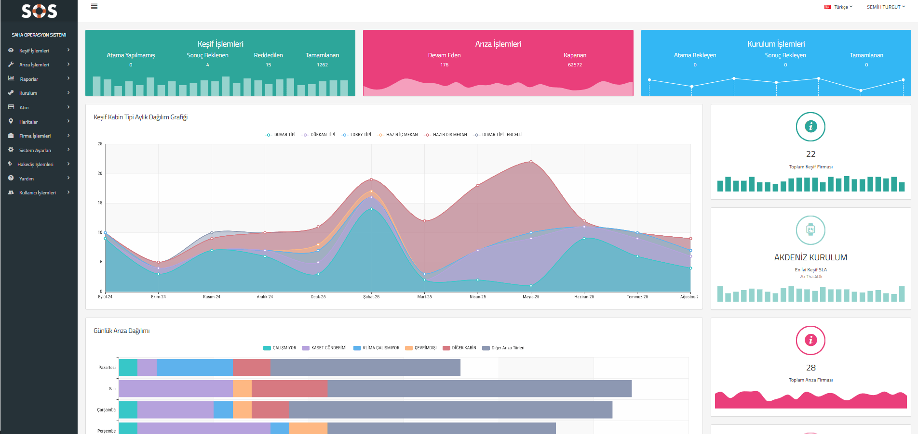The image size is (918, 434).
Task: Click the question mark icon for Yardım
Action: [11, 179]
